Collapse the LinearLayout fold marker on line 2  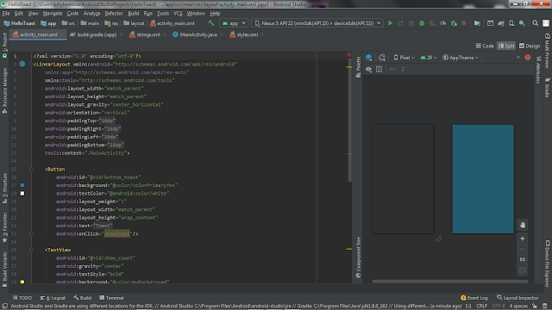coord(31,65)
